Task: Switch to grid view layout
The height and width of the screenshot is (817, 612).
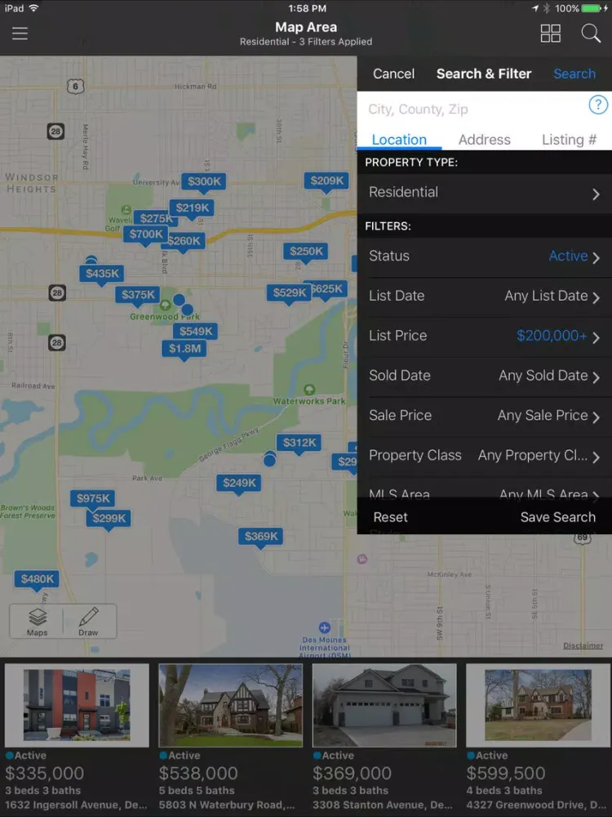Action: (x=551, y=33)
